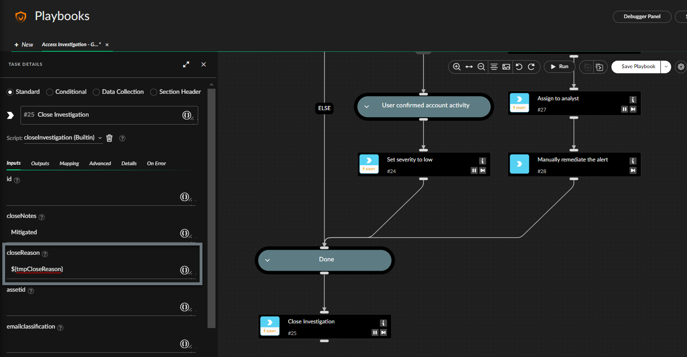Image resolution: width=687 pixels, height=357 pixels.
Task: Open context picker for assetid
Action: coord(185,307)
